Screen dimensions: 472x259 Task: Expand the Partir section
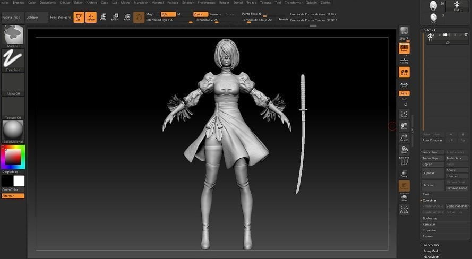[427, 194]
